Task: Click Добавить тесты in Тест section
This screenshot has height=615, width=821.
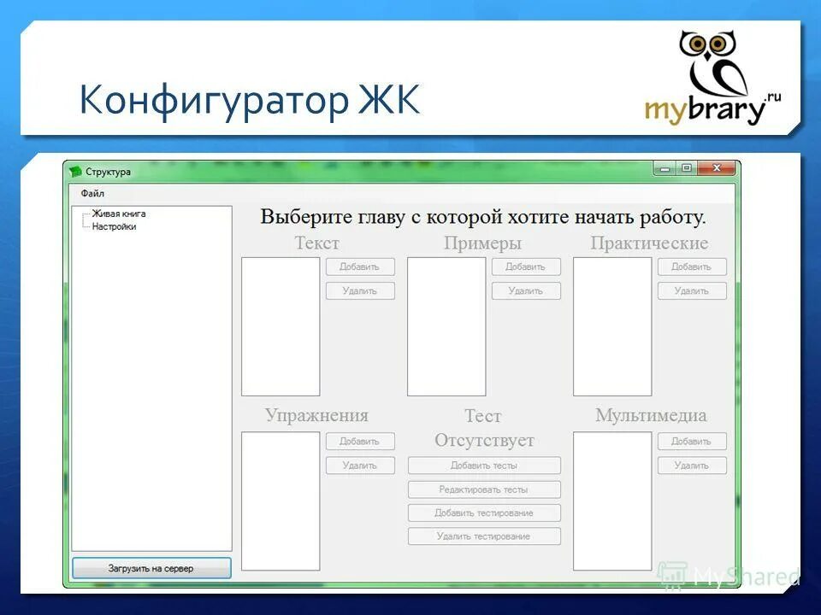Action: click(x=484, y=466)
